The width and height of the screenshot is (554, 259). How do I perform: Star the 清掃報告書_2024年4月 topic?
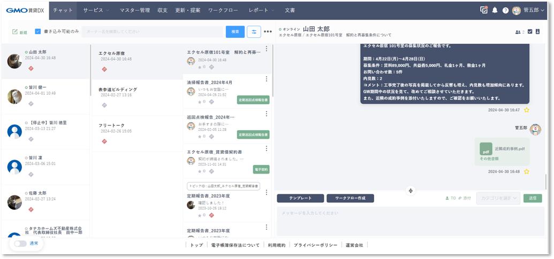(x=200, y=101)
